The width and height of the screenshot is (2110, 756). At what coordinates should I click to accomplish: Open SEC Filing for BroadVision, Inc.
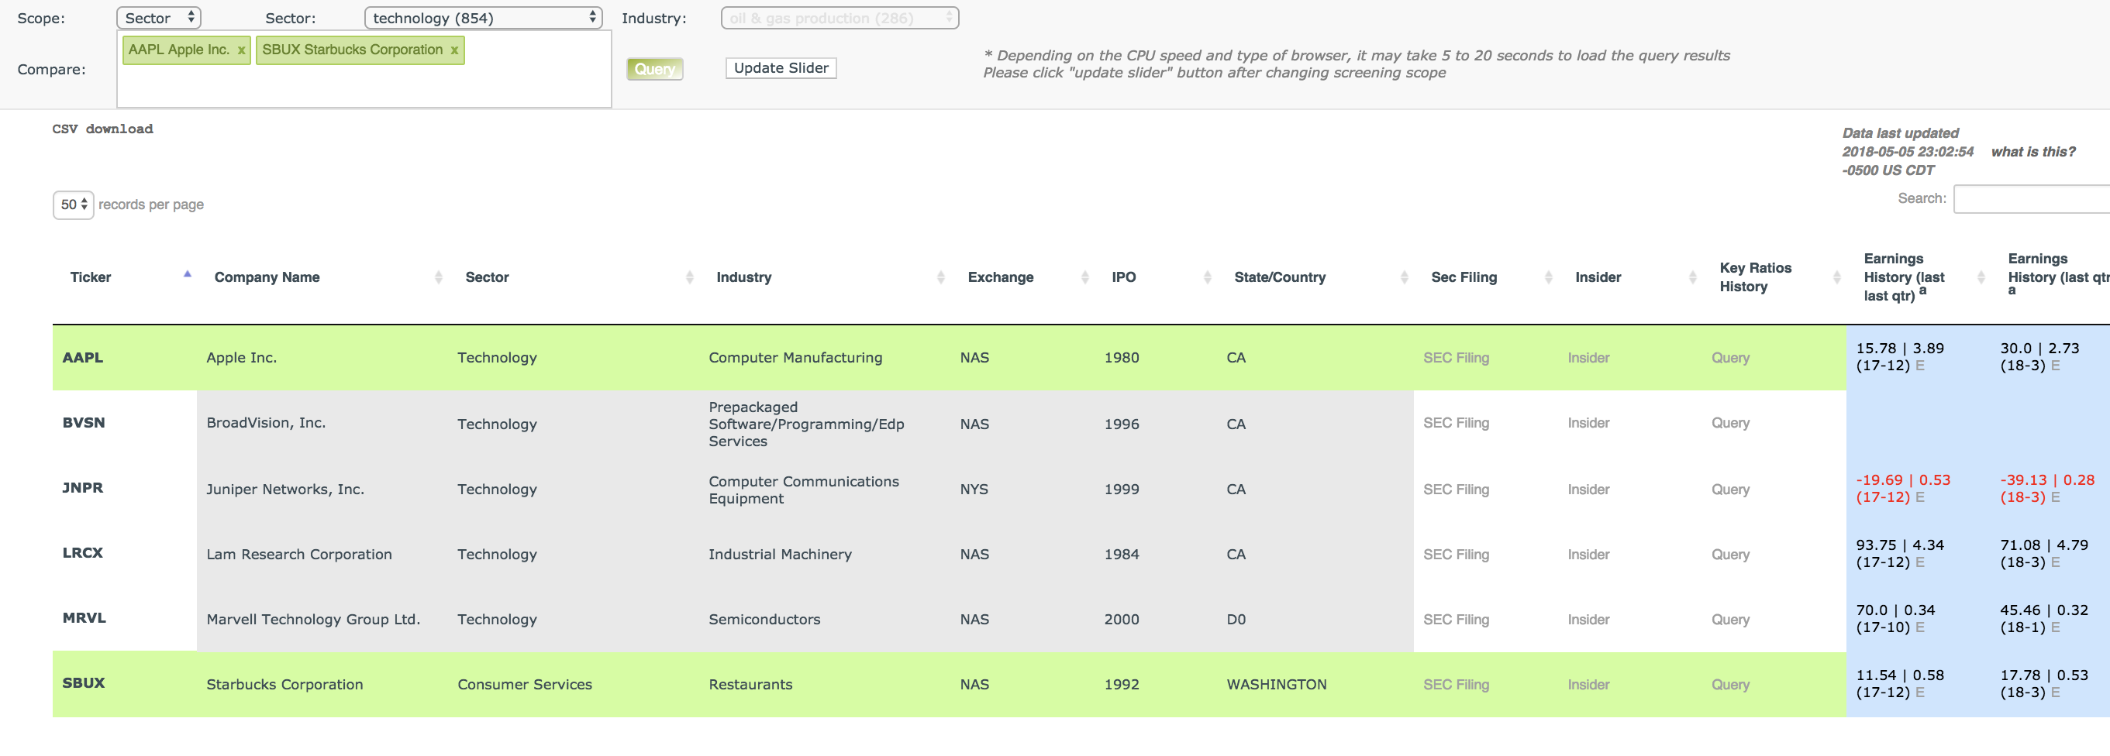click(x=1456, y=423)
